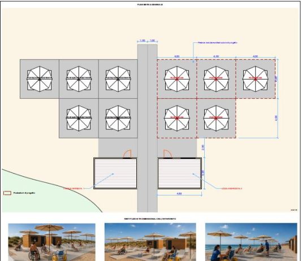Click the red label beside right cabin
The width and height of the screenshot is (302, 261).
point(232,189)
